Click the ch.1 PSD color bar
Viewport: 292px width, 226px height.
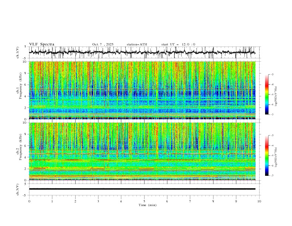point(267,95)
